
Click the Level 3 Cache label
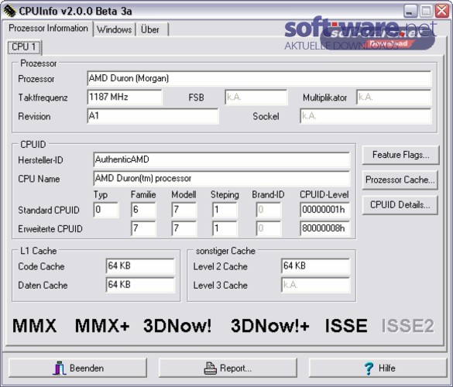click(x=221, y=286)
